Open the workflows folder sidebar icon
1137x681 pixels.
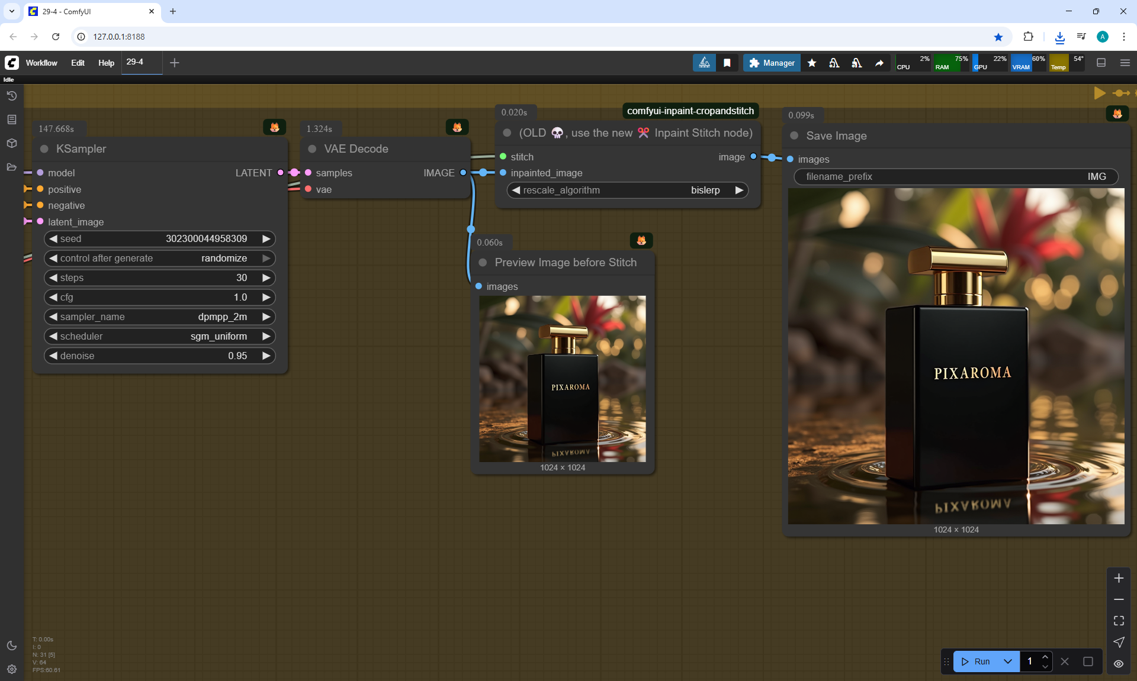point(11,167)
